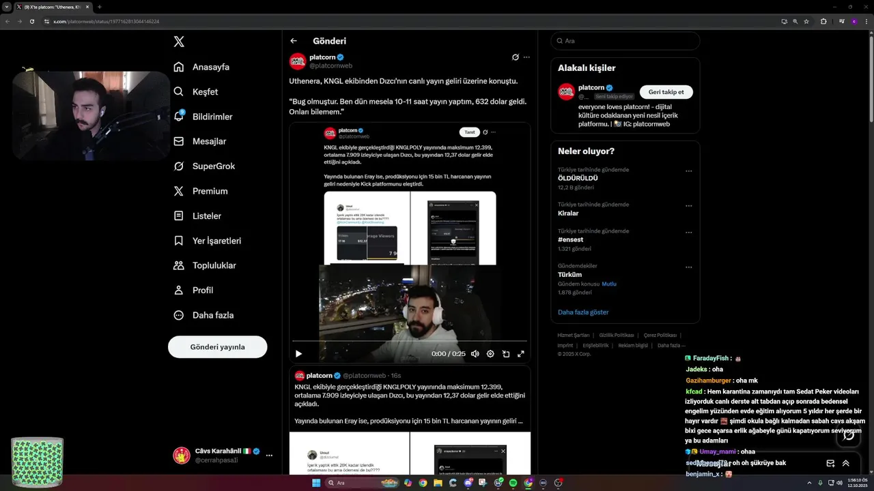Bookmark this page with the star icon

[x=806, y=21]
